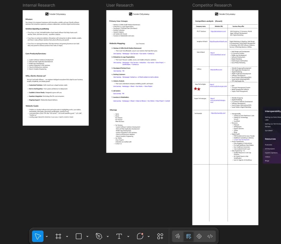Open Pen tool options dropdown
Screen dimensions: 281x244
coord(108,237)
